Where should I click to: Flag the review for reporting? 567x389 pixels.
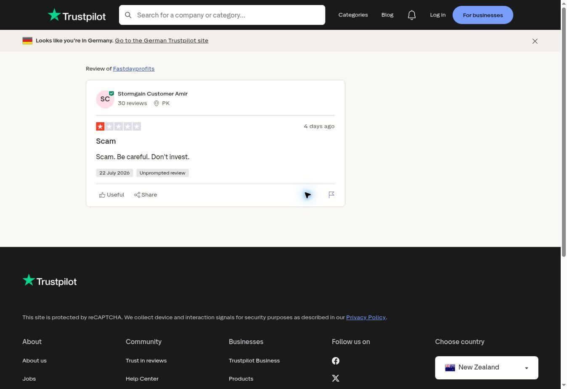pyautogui.click(x=331, y=195)
